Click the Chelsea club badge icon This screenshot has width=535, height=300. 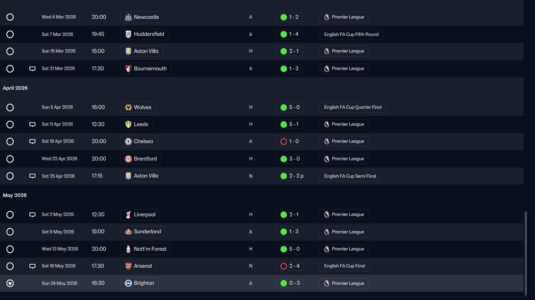point(128,141)
